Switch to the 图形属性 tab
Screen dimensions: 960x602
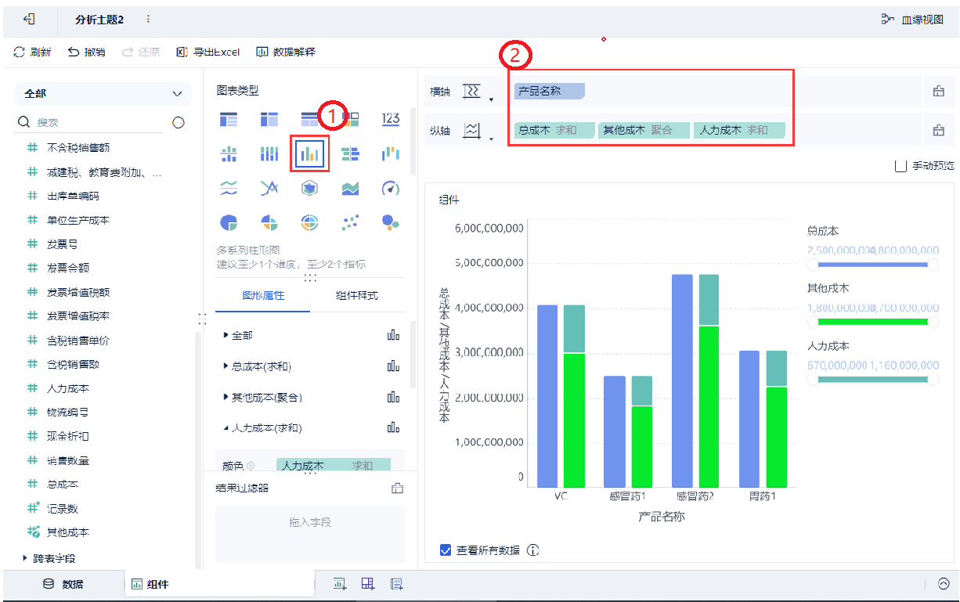263,296
